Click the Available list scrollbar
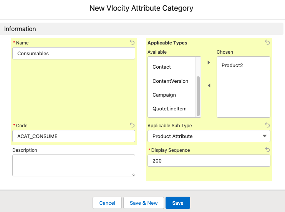Viewport: 285px width, 212px height. point(198,96)
